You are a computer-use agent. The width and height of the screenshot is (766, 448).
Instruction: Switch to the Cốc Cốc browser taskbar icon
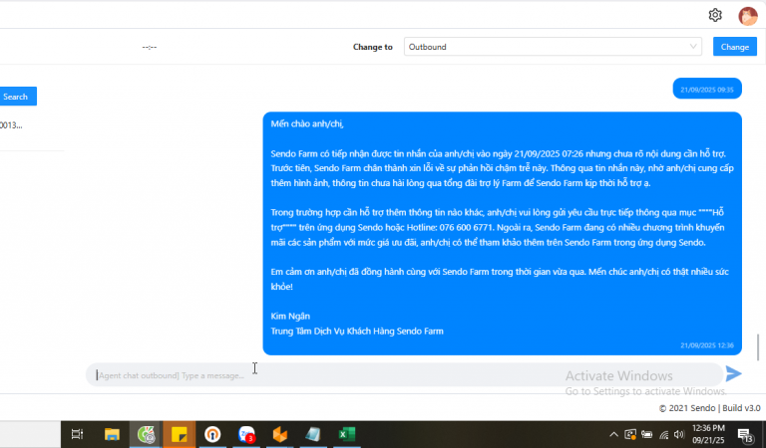pyautogui.click(x=146, y=434)
